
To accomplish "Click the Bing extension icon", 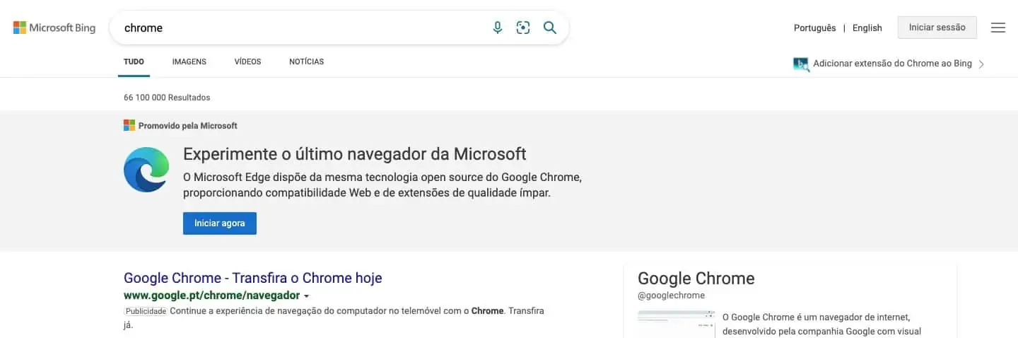I will click(x=801, y=64).
